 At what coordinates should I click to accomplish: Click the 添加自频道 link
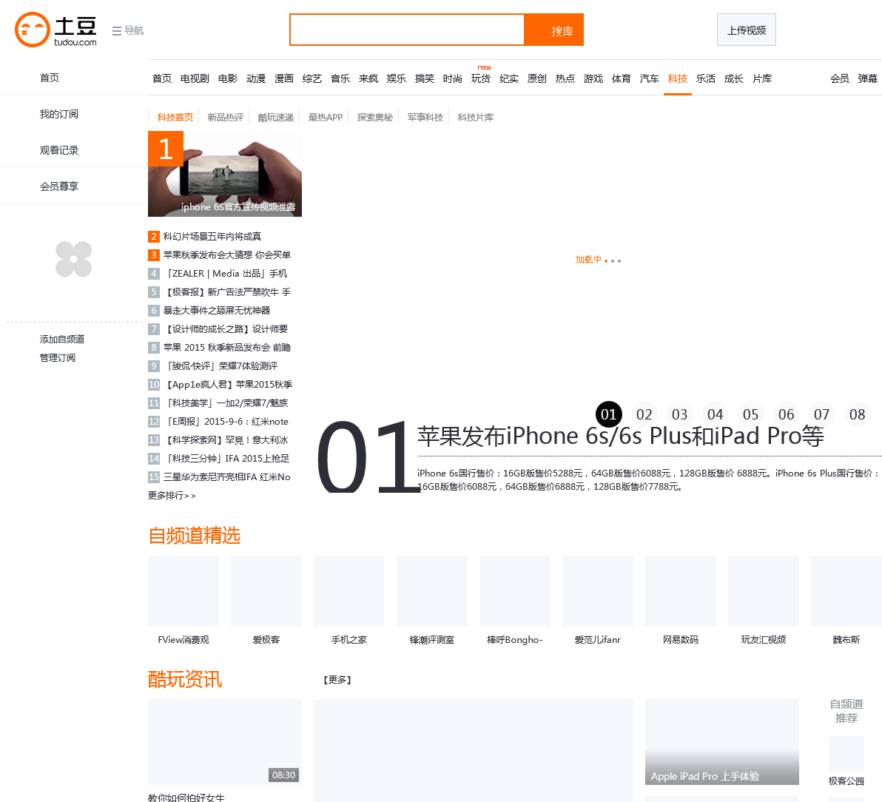[62, 339]
